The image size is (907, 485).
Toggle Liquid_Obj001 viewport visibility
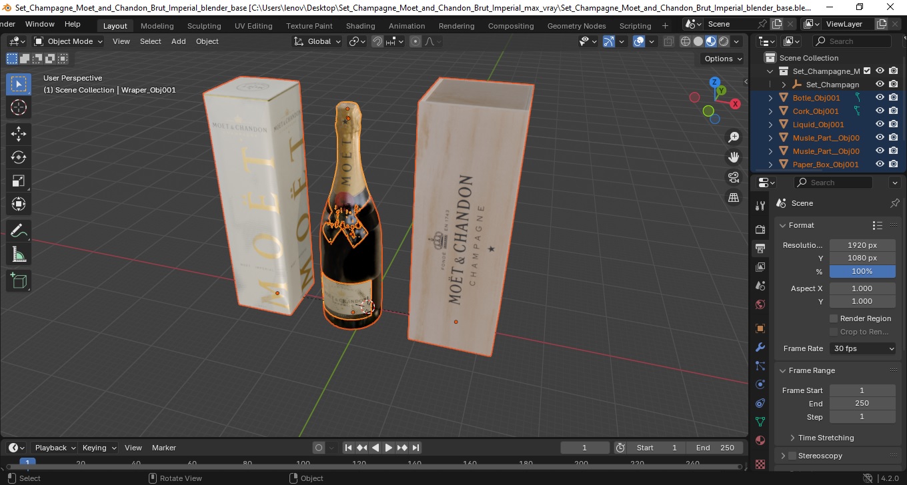880,124
